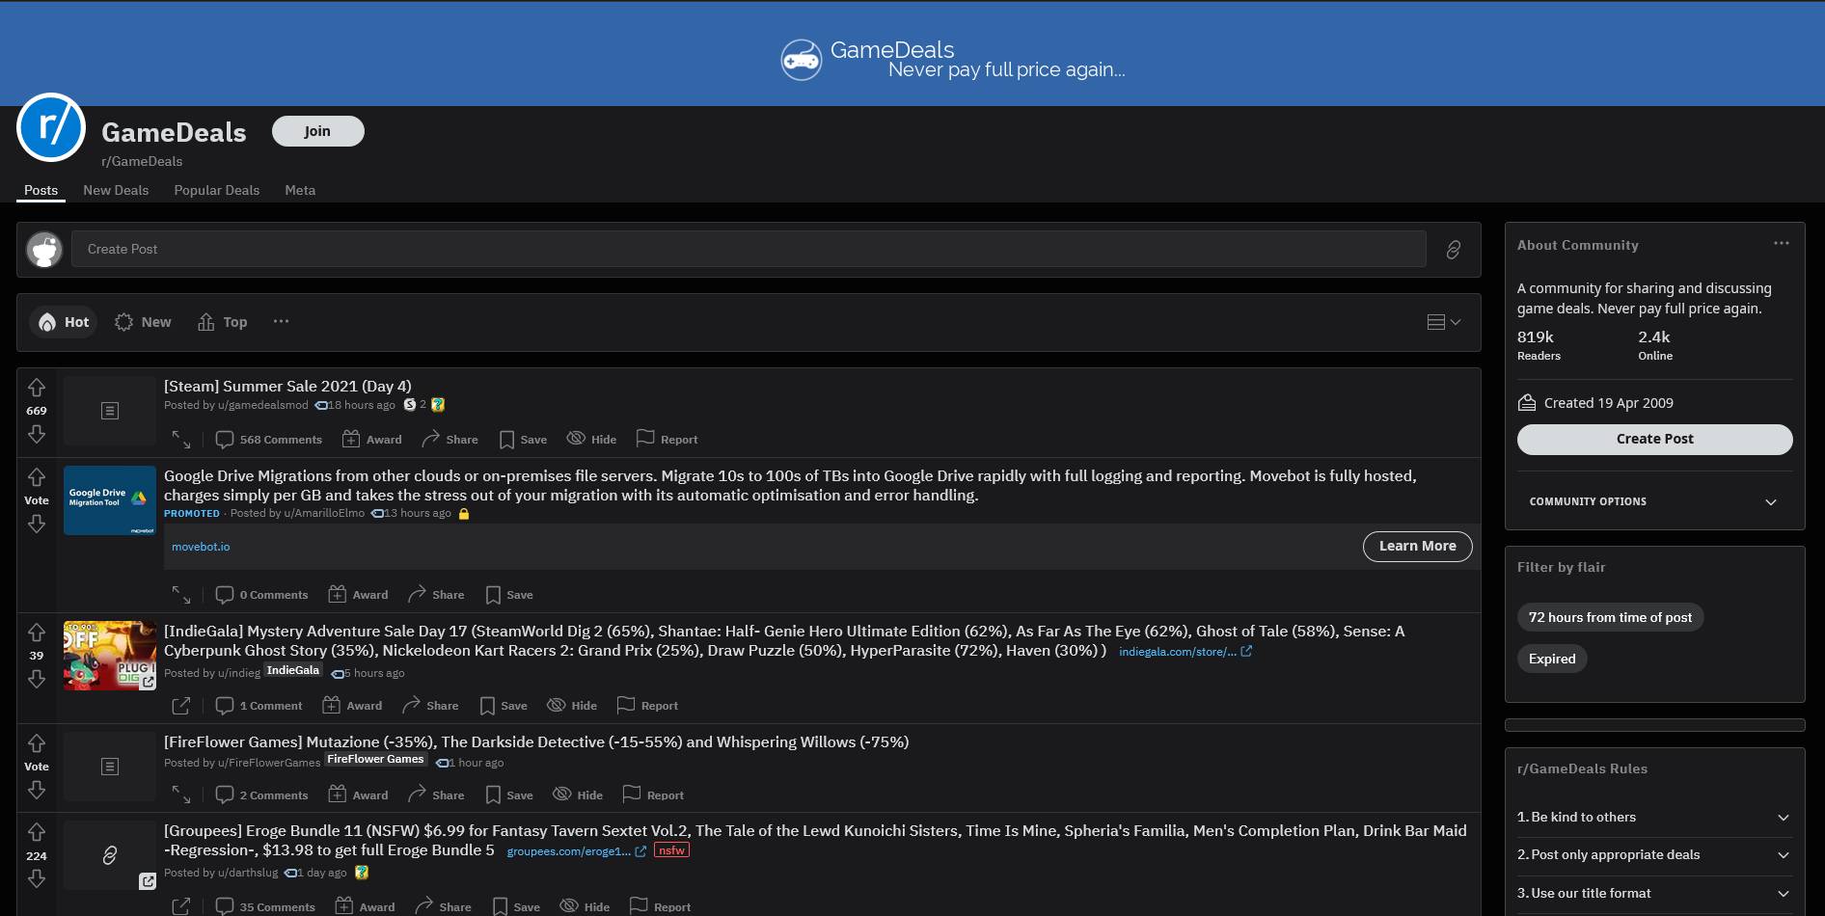Upvote the Google Drive Migrations promoted post
This screenshot has width=1825, height=916.
coord(37,477)
